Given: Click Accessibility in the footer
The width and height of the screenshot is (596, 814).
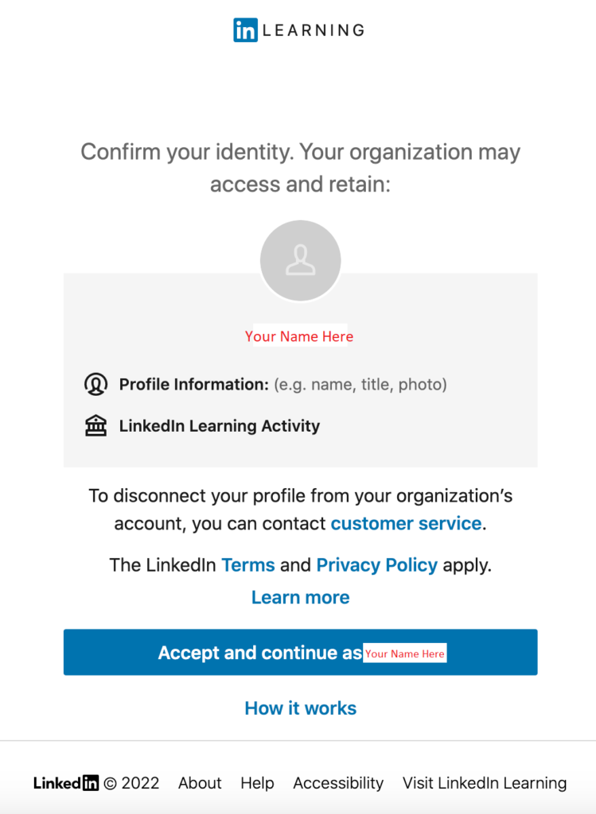Looking at the screenshot, I should click(337, 783).
